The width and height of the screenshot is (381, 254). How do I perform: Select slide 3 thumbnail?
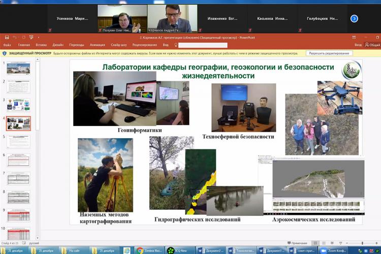(x=18, y=105)
